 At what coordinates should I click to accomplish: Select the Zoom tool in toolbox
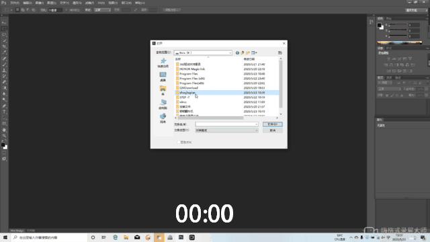(x=4, y=136)
